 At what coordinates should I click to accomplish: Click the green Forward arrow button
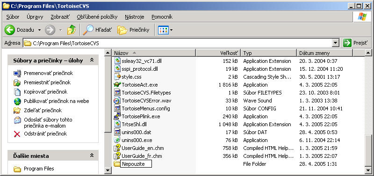(x=50, y=30)
